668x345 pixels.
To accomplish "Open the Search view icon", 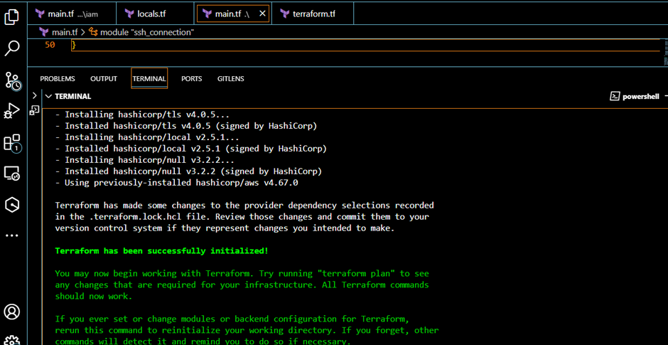I will 12,48.
